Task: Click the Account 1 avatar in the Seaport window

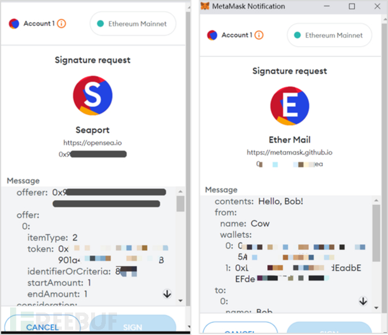Action: (14, 24)
